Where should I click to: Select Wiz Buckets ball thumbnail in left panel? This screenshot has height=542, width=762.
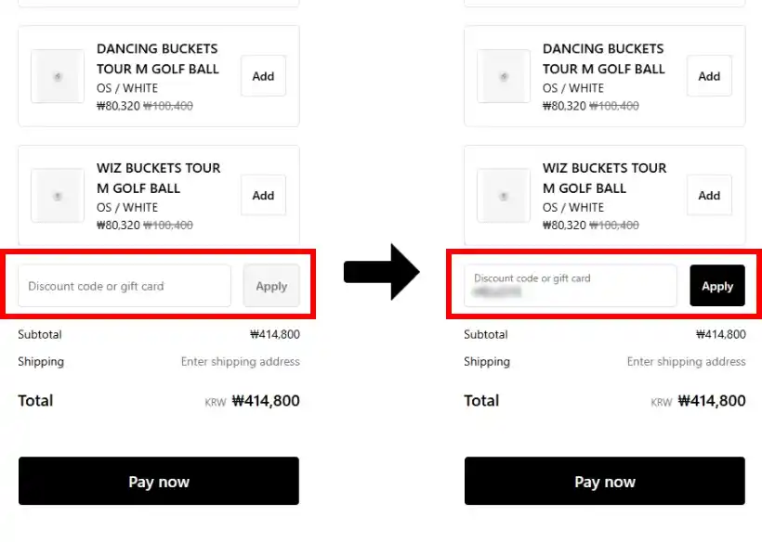[x=58, y=195]
